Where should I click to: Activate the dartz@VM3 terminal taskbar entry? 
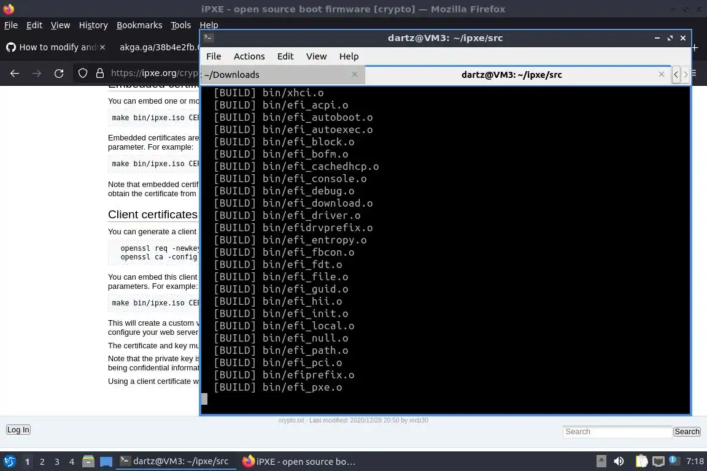[175, 461]
